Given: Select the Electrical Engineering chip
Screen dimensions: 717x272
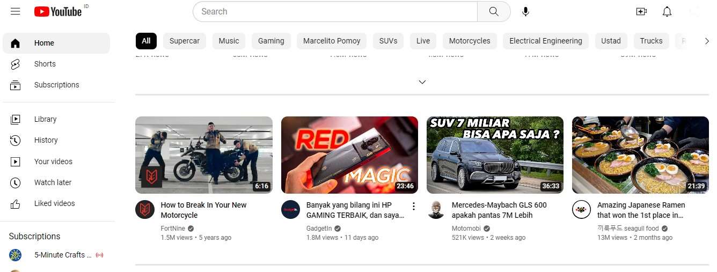Looking at the screenshot, I should point(546,41).
